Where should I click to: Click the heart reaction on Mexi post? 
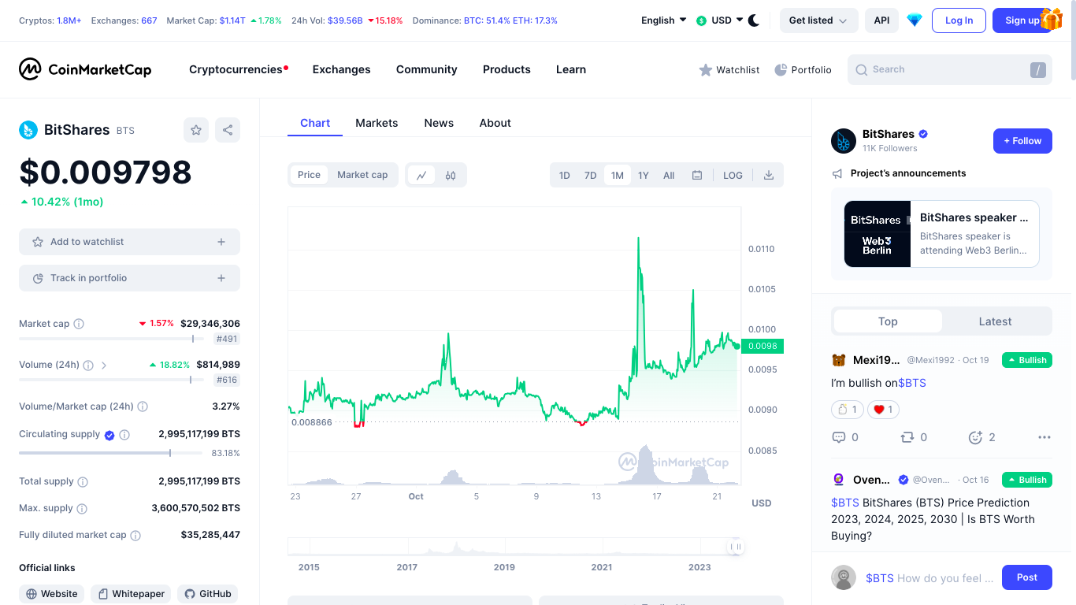tap(883, 410)
